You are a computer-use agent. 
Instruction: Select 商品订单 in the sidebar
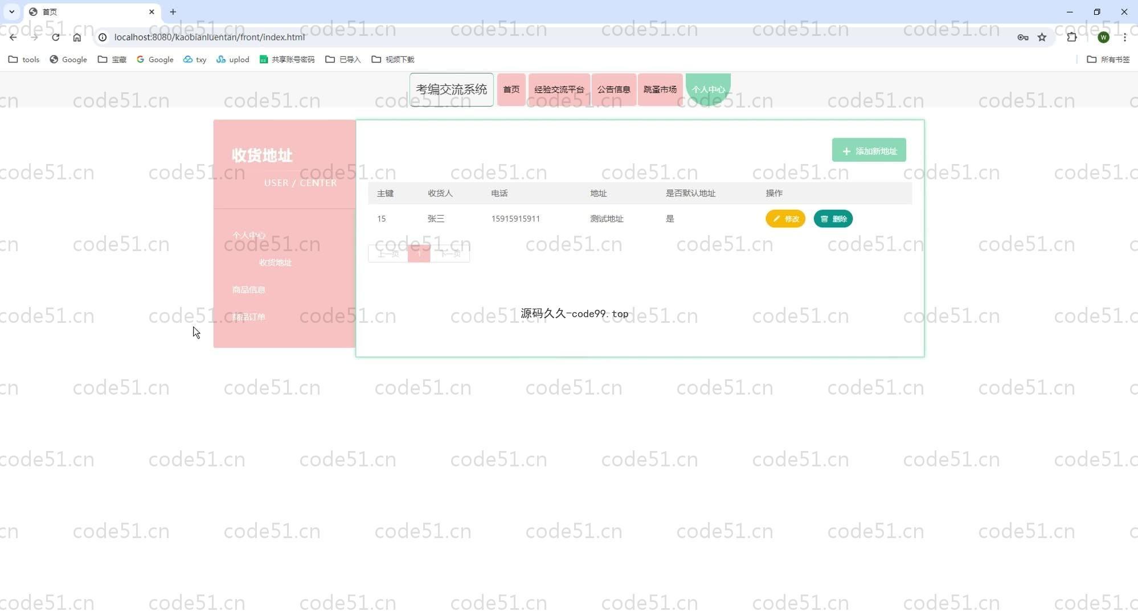[249, 317]
